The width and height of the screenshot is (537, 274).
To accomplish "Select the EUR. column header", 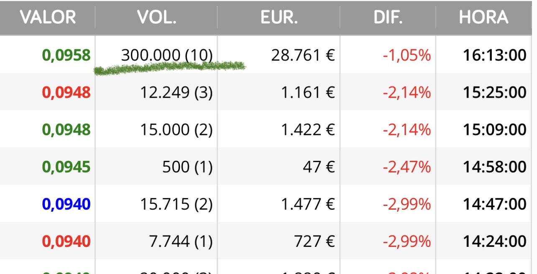I will (279, 18).
